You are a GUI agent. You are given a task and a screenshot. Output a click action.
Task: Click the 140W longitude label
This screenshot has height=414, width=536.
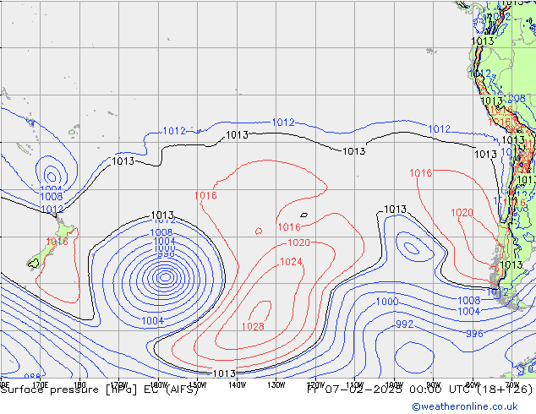[x=237, y=384]
